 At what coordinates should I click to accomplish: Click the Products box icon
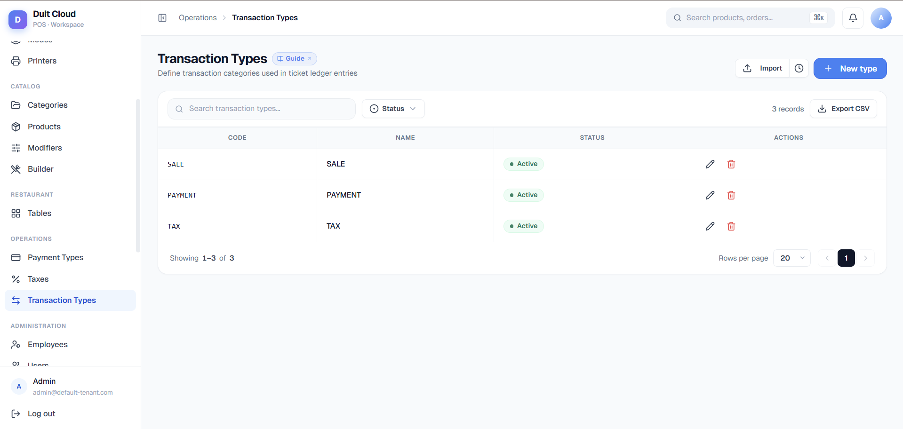[x=16, y=127]
